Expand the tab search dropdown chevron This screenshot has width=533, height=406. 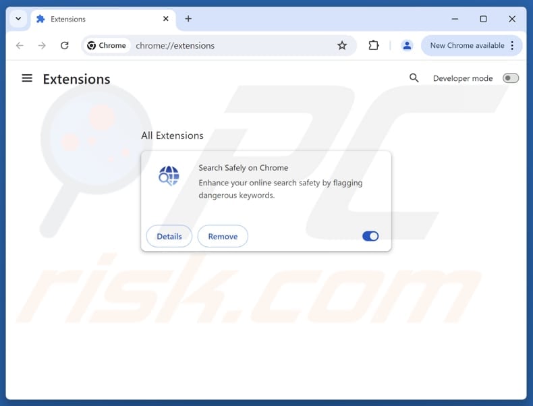(18, 19)
